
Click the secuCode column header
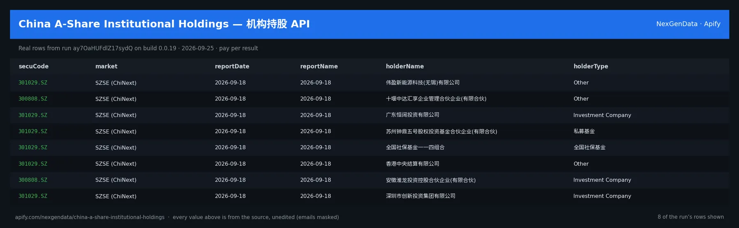tap(34, 66)
